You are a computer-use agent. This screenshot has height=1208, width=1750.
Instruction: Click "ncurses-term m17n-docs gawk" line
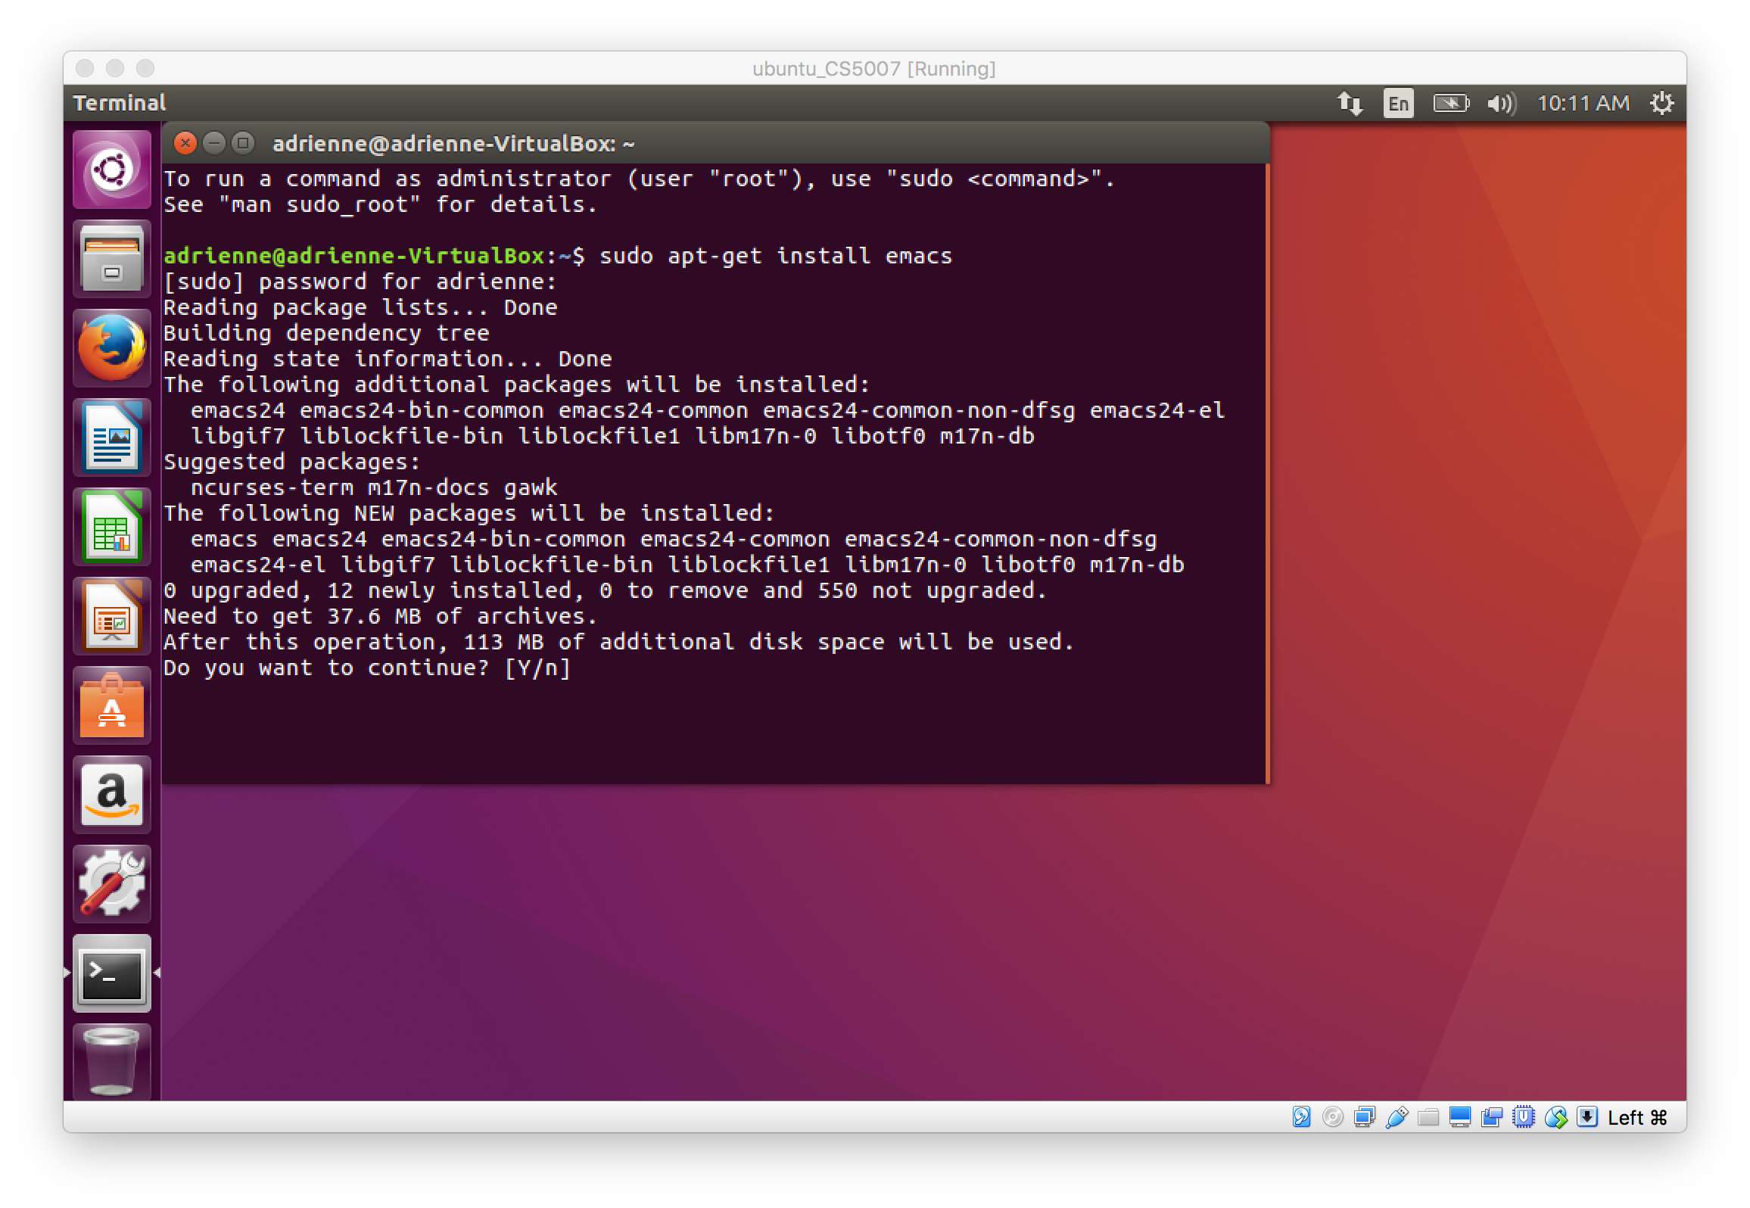tap(374, 487)
